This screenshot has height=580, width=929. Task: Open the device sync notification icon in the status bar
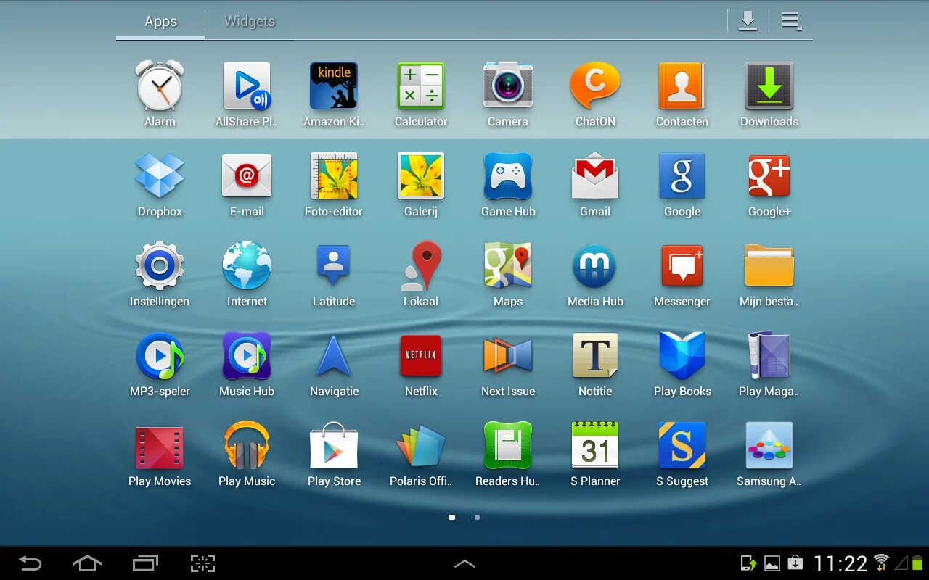pos(748,563)
